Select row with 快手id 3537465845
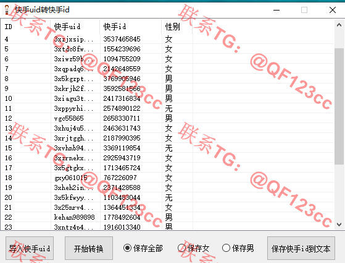Screen dimensions: 345x263 pos(167,39)
